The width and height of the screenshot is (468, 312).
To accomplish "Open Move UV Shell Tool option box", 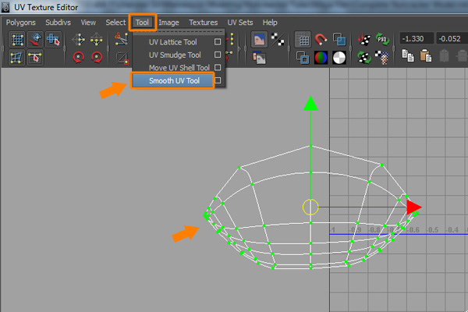I will (218, 68).
